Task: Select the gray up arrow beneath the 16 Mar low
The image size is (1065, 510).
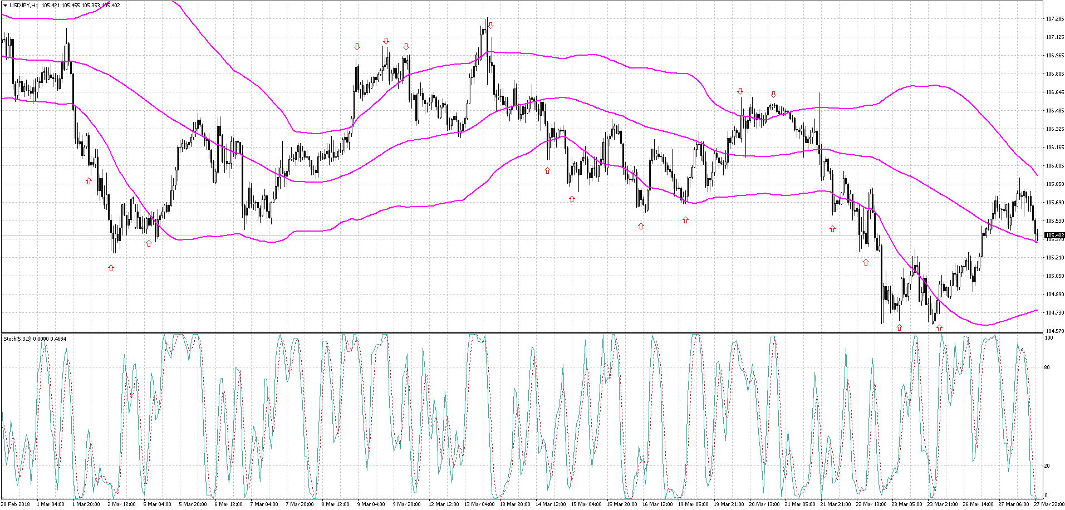Action: click(641, 226)
